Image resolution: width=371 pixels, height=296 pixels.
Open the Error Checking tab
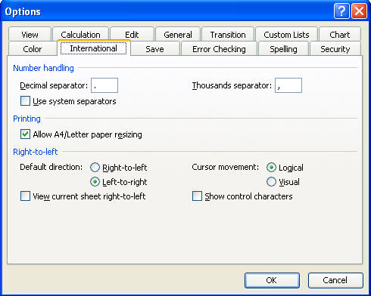[x=219, y=49]
